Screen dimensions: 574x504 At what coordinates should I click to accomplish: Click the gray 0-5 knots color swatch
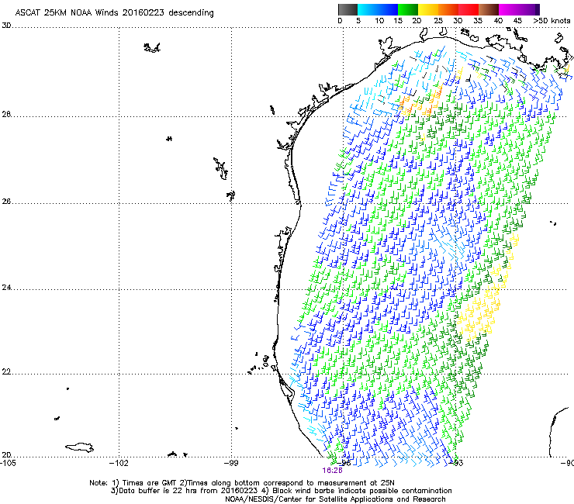(x=348, y=9)
